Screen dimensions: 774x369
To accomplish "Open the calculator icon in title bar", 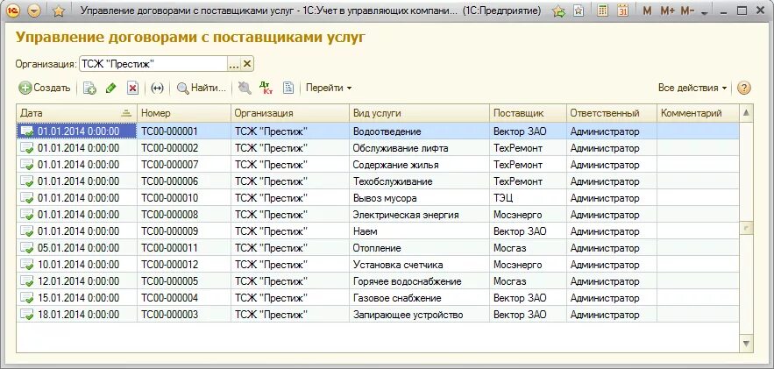I will click(x=602, y=11).
